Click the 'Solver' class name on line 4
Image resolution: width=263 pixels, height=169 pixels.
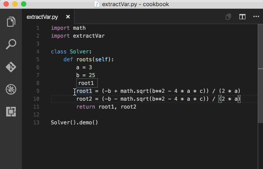tap(79, 52)
